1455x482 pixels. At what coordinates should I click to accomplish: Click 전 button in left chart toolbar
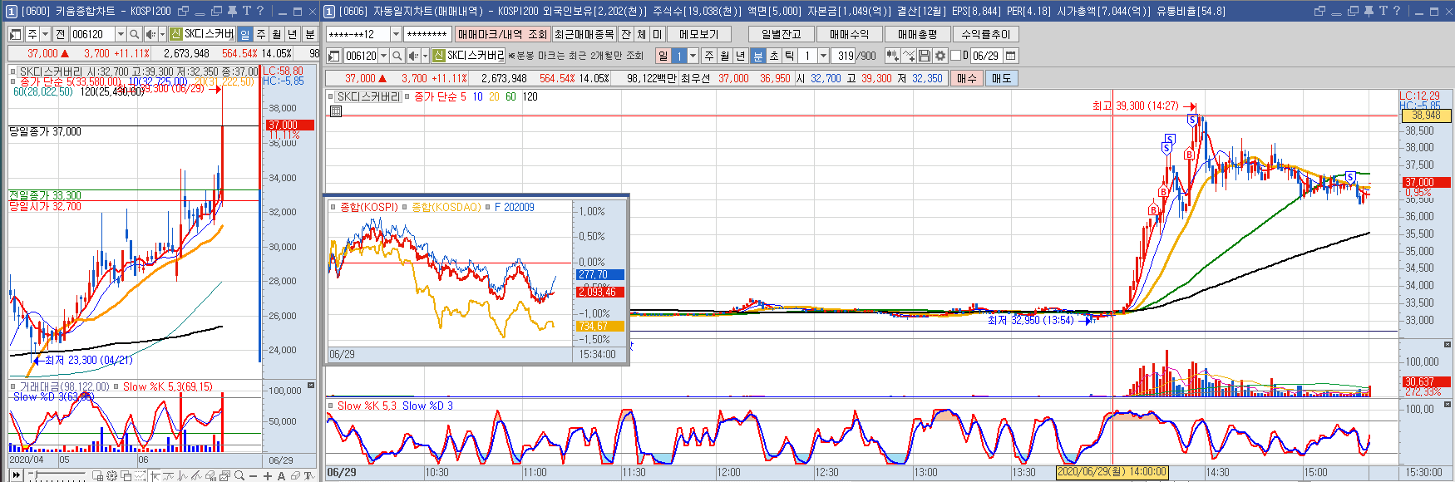tap(60, 34)
